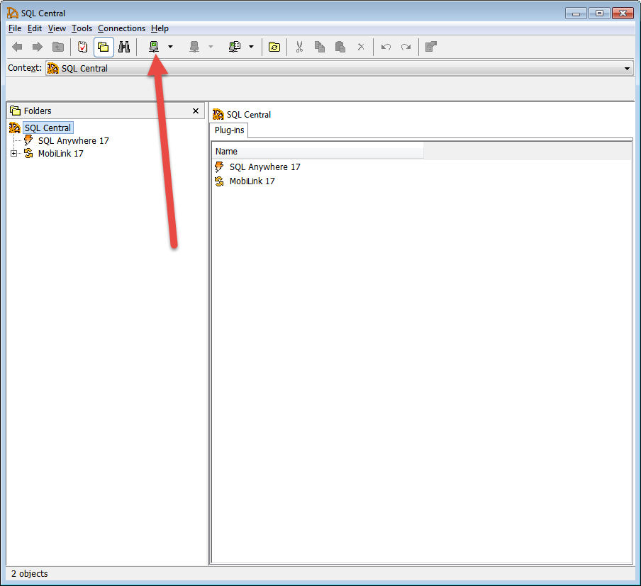Open the Connections menu
This screenshot has height=586, width=641.
coord(121,28)
